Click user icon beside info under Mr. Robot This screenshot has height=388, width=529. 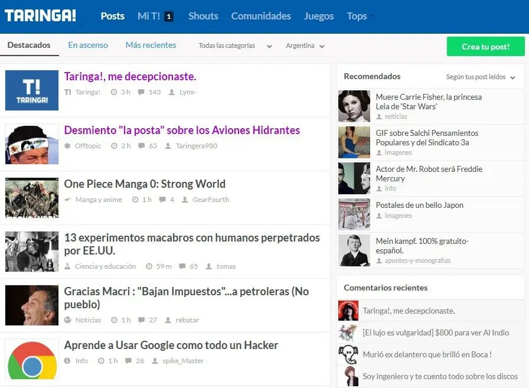pyautogui.click(x=379, y=188)
